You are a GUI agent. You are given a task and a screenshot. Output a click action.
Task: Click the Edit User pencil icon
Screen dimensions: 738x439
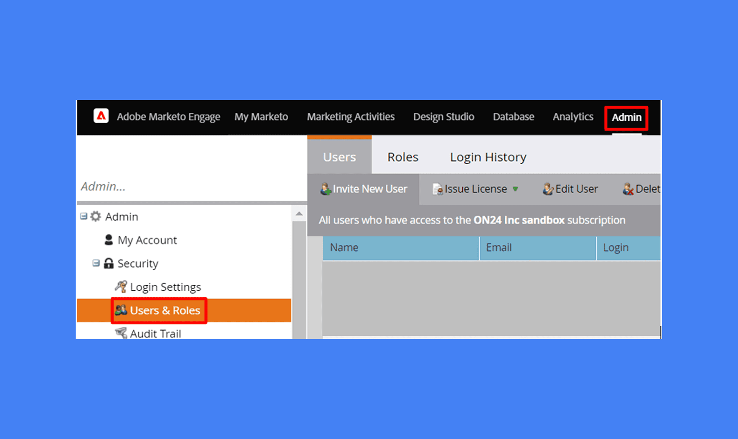(x=548, y=189)
